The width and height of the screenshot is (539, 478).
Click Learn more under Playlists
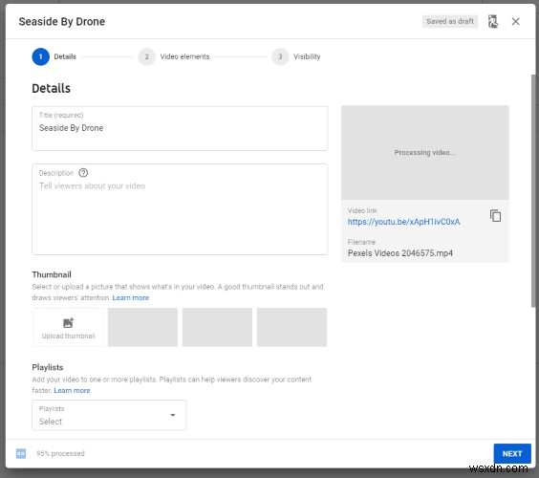pyautogui.click(x=72, y=391)
